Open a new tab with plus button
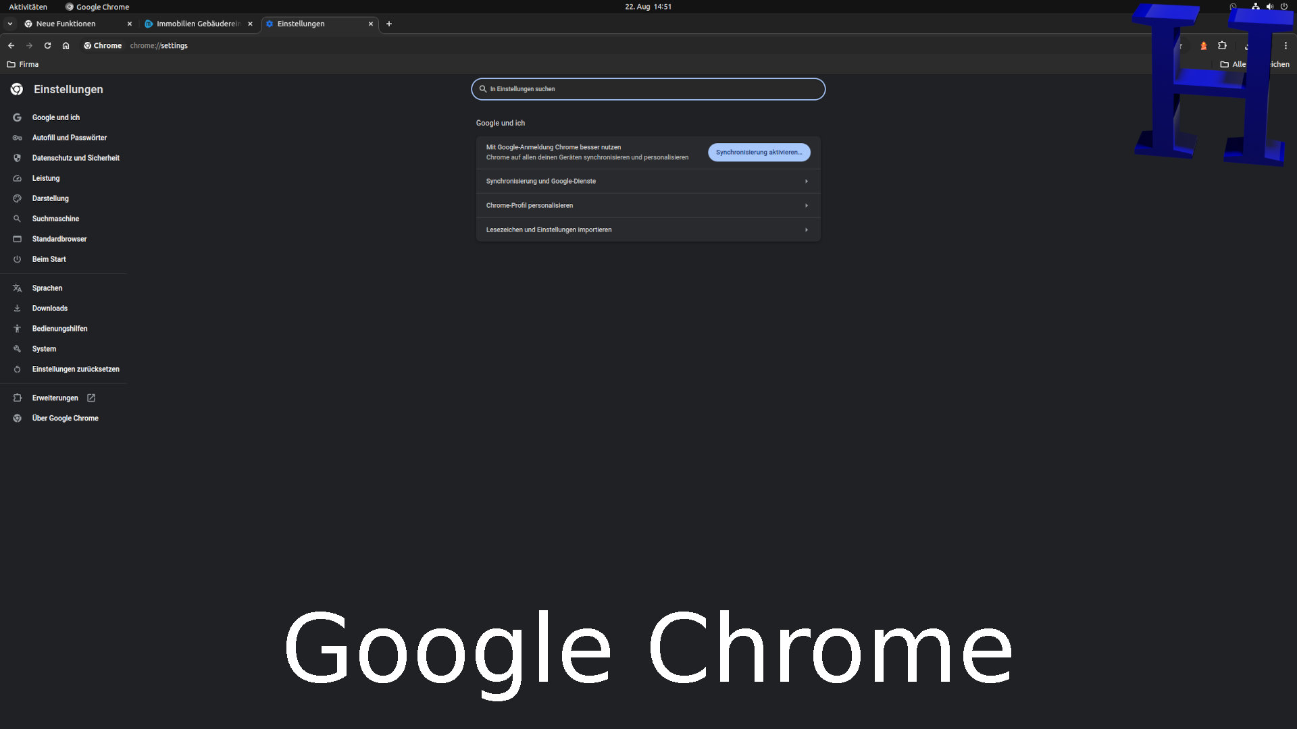Image resolution: width=1297 pixels, height=729 pixels. coord(389,24)
